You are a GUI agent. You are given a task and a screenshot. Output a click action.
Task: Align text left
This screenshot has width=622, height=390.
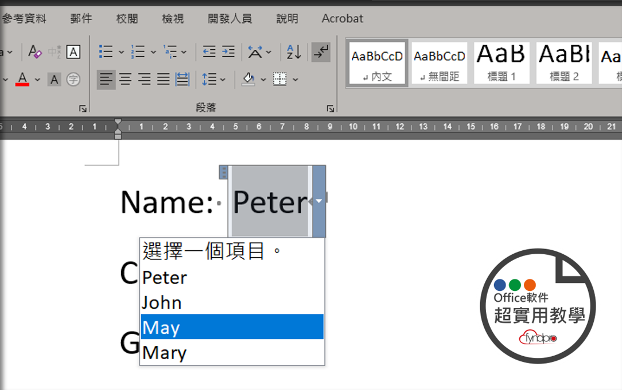pos(106,80)
